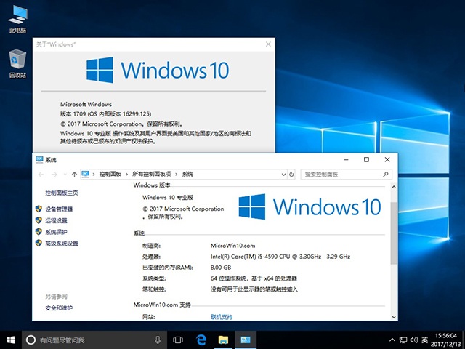Maximize the 系统 window

tap(366, 160)
